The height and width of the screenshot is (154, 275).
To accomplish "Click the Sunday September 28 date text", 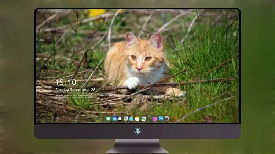I will (x=76, y=90).
